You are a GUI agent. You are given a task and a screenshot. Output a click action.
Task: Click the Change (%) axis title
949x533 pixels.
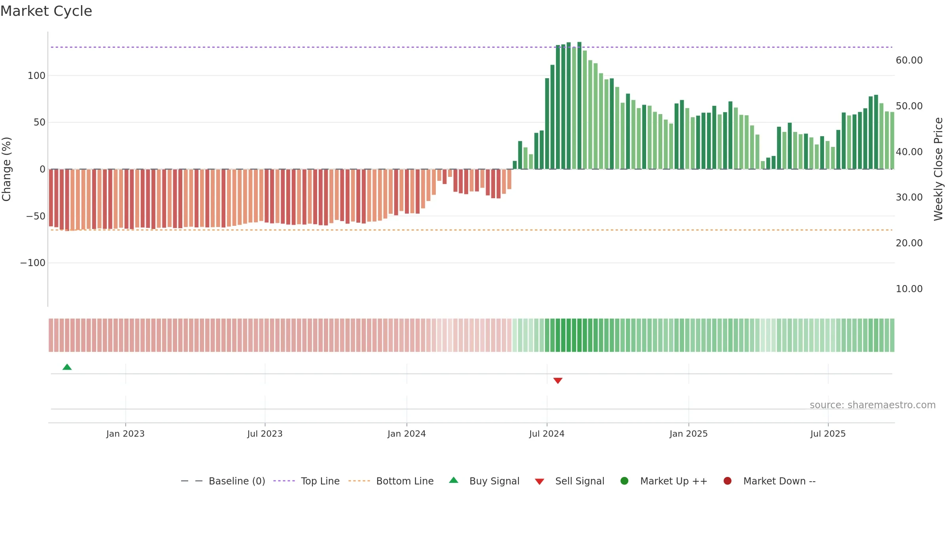point(6,169)
